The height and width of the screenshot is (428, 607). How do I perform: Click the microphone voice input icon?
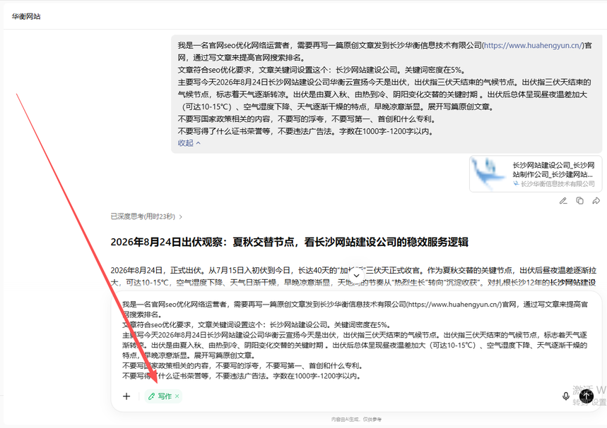click(x=565, y=396)
